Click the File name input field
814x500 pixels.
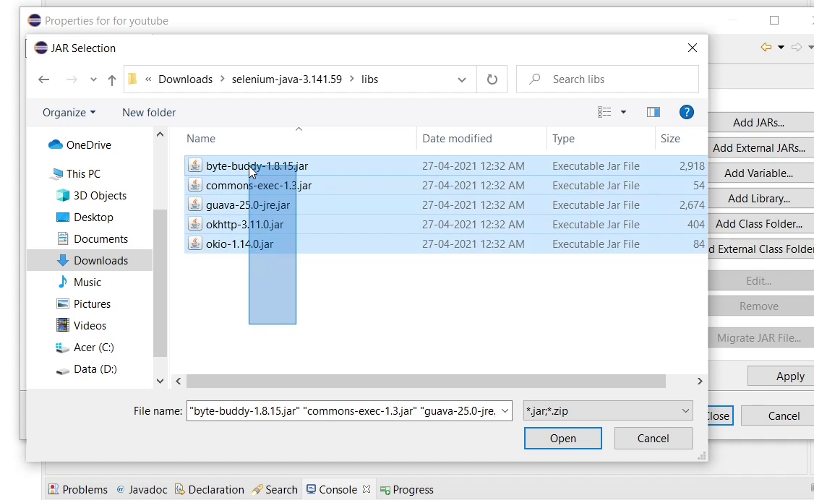click(343, 411)
